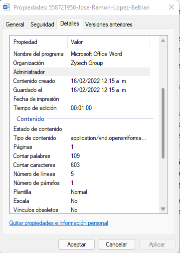The image size is (180, 253).
Task: Click the Normal template value
Action: tap(79, 192)
